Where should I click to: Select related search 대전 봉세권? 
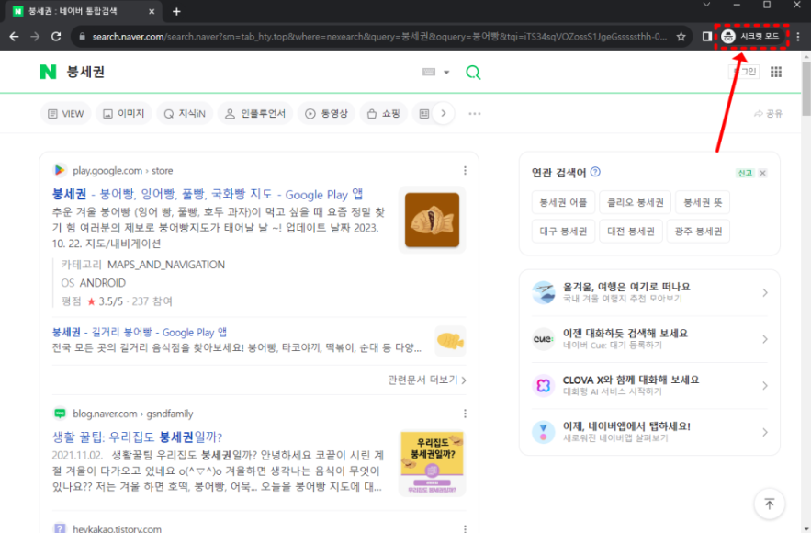[x=631, y=232]
